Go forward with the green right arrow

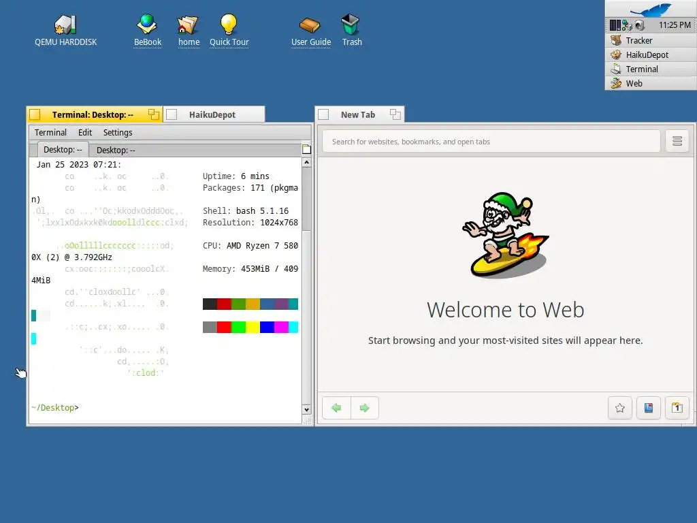tap(365, 408)
